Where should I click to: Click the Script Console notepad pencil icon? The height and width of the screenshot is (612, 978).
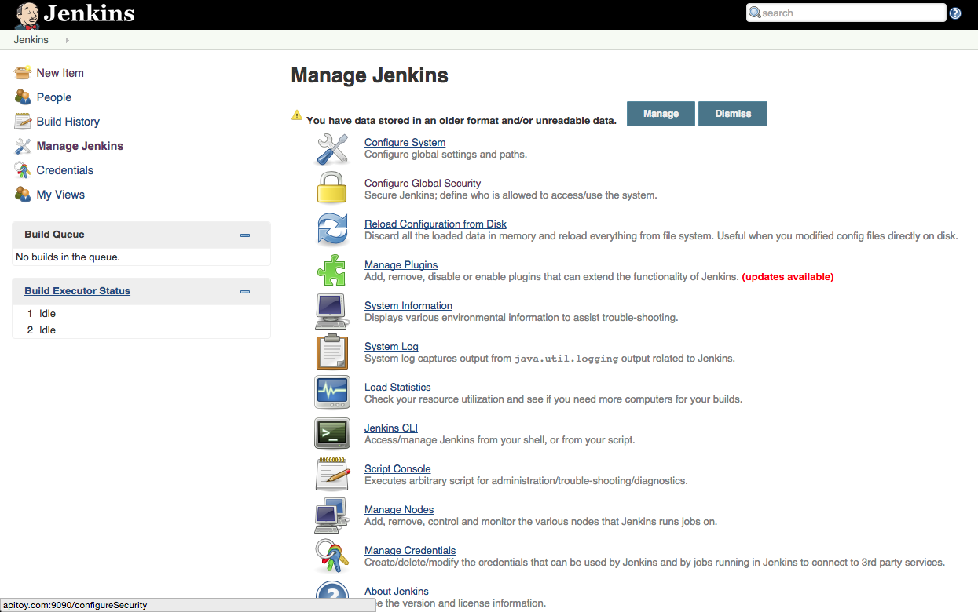click(331, 475)
